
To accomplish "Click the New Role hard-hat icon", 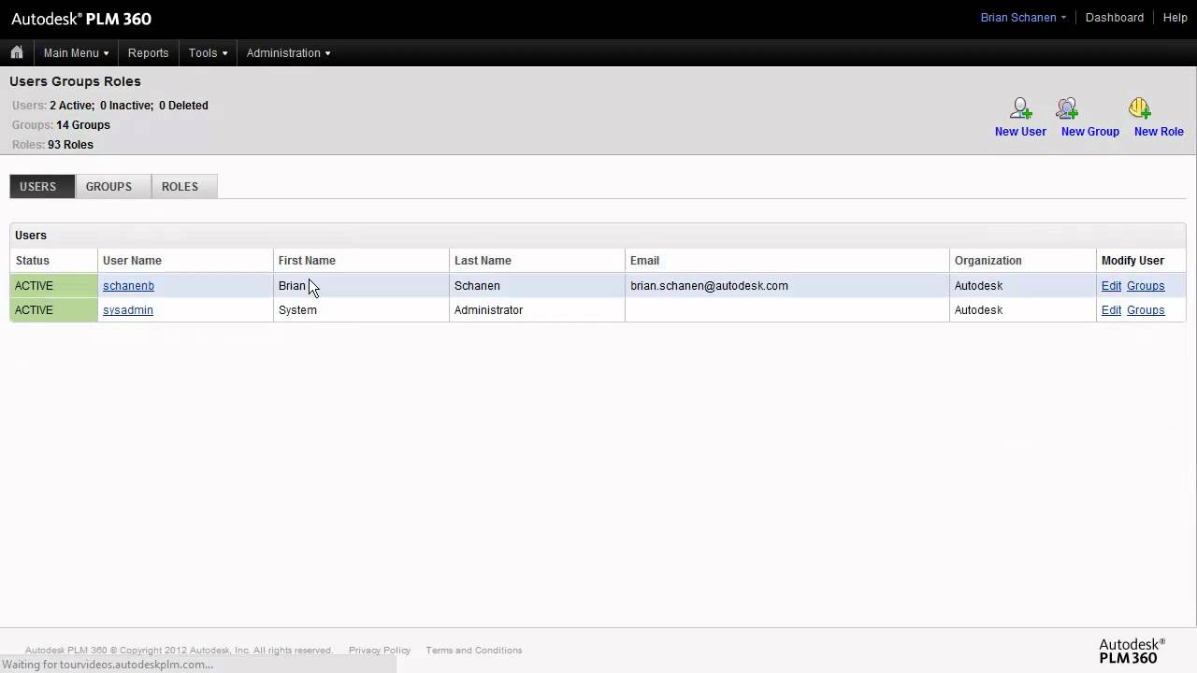I will 1139,108.
